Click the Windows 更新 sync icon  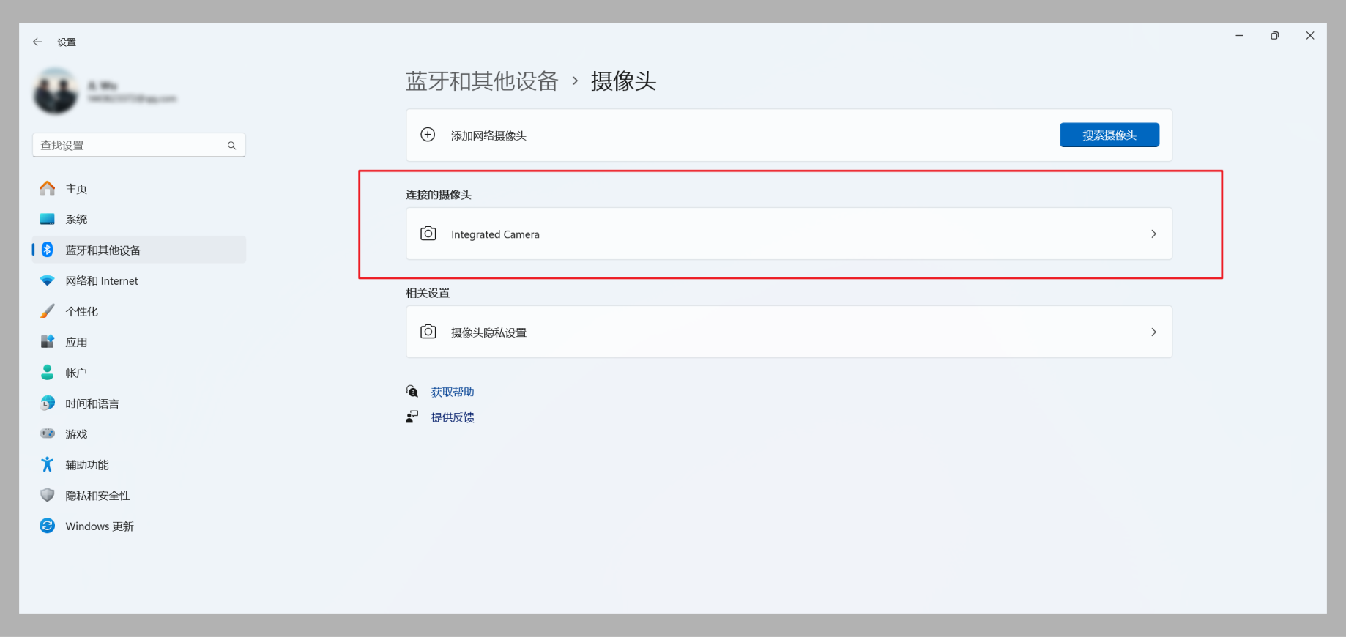(x=48, y=526)
